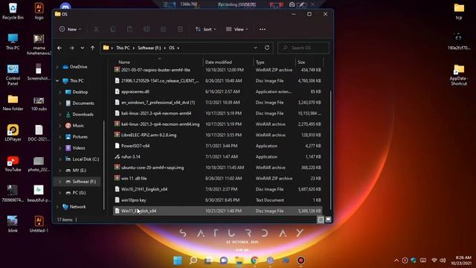This screenshot has width=476, height=268.
Task: Click the Windows Start button on taskbar
Action: [178, 261]
